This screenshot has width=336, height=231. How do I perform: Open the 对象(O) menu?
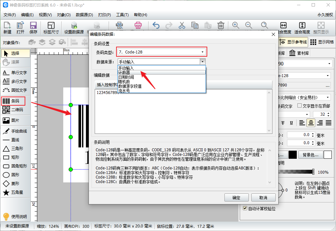64,15
